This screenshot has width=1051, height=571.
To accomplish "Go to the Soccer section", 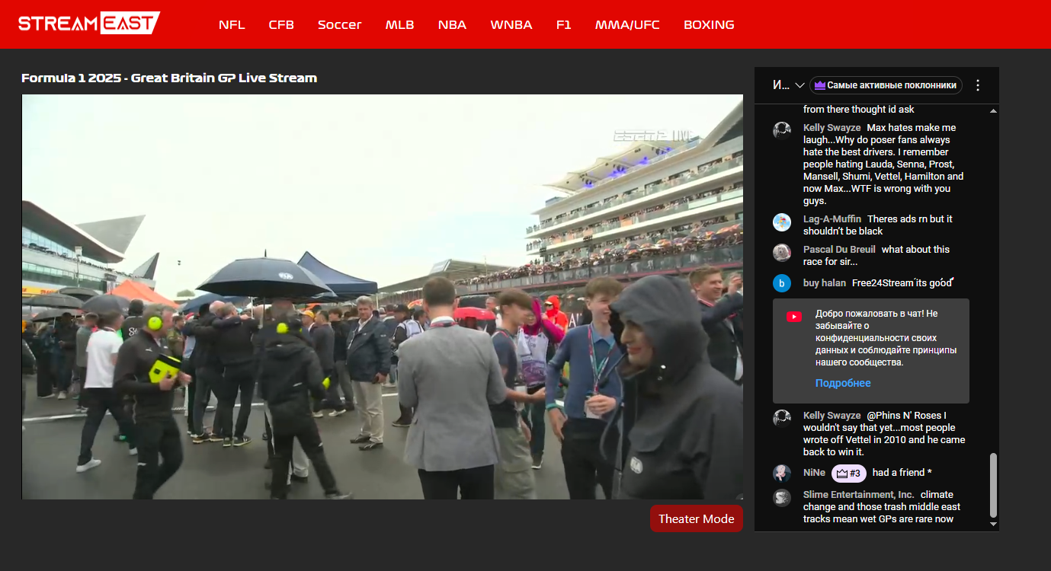I will coord(339,24).
